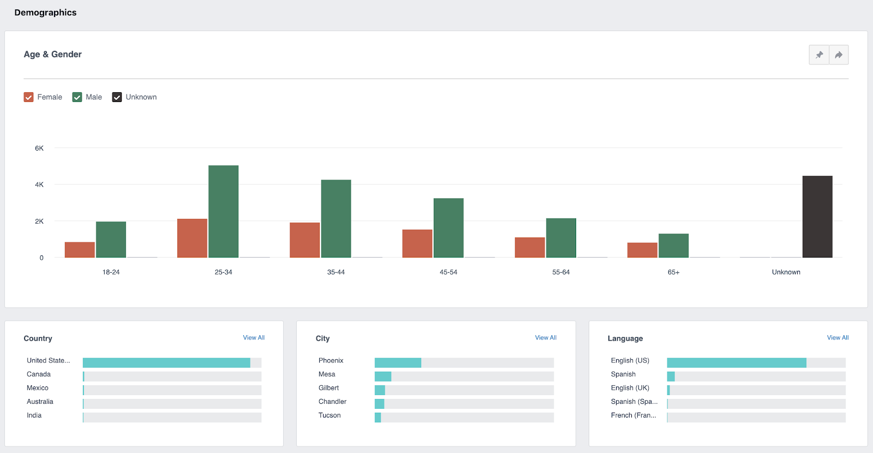This screenshot has height=453, width=873.
Task: Toggle the Male legend checkbox
Action: click(x=77, y=97)
